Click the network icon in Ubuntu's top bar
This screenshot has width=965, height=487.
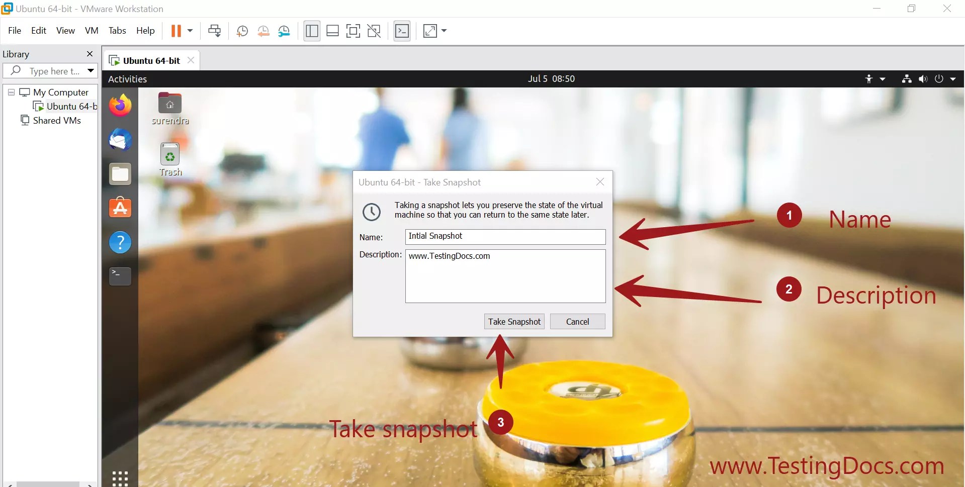point(906,78)
